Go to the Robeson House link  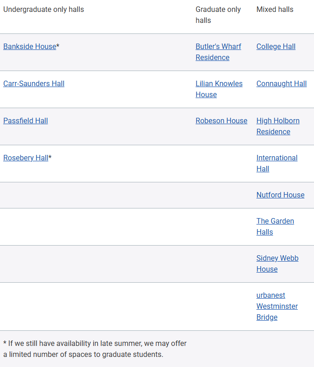(x=221, y=121)
